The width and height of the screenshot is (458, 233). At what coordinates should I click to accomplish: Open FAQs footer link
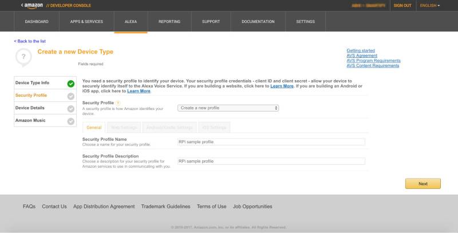(x=29, y=207)
